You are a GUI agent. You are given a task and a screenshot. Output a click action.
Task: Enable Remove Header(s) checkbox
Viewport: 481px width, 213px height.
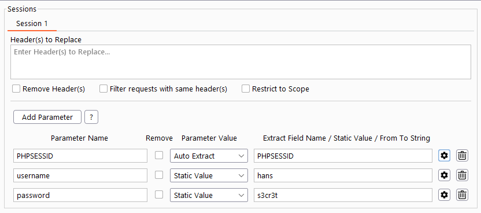16,89
